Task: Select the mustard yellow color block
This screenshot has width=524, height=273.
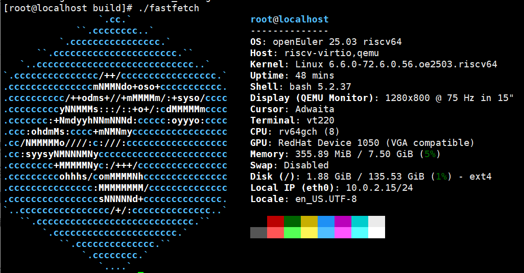Action: click(x=309, y=221)
